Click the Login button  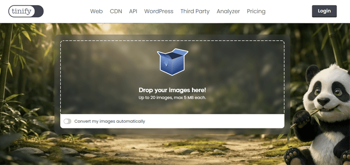tap(324, 11)
